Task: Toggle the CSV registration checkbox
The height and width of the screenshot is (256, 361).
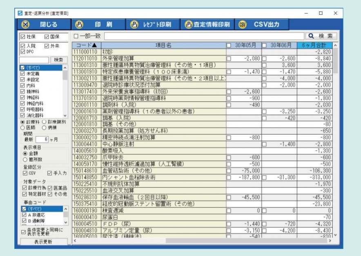Action: click(25, 173)
